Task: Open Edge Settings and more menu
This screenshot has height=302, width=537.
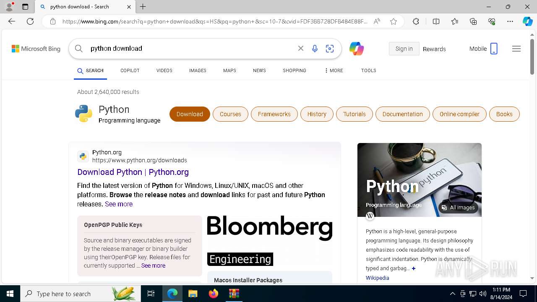Action: (510, 21)
